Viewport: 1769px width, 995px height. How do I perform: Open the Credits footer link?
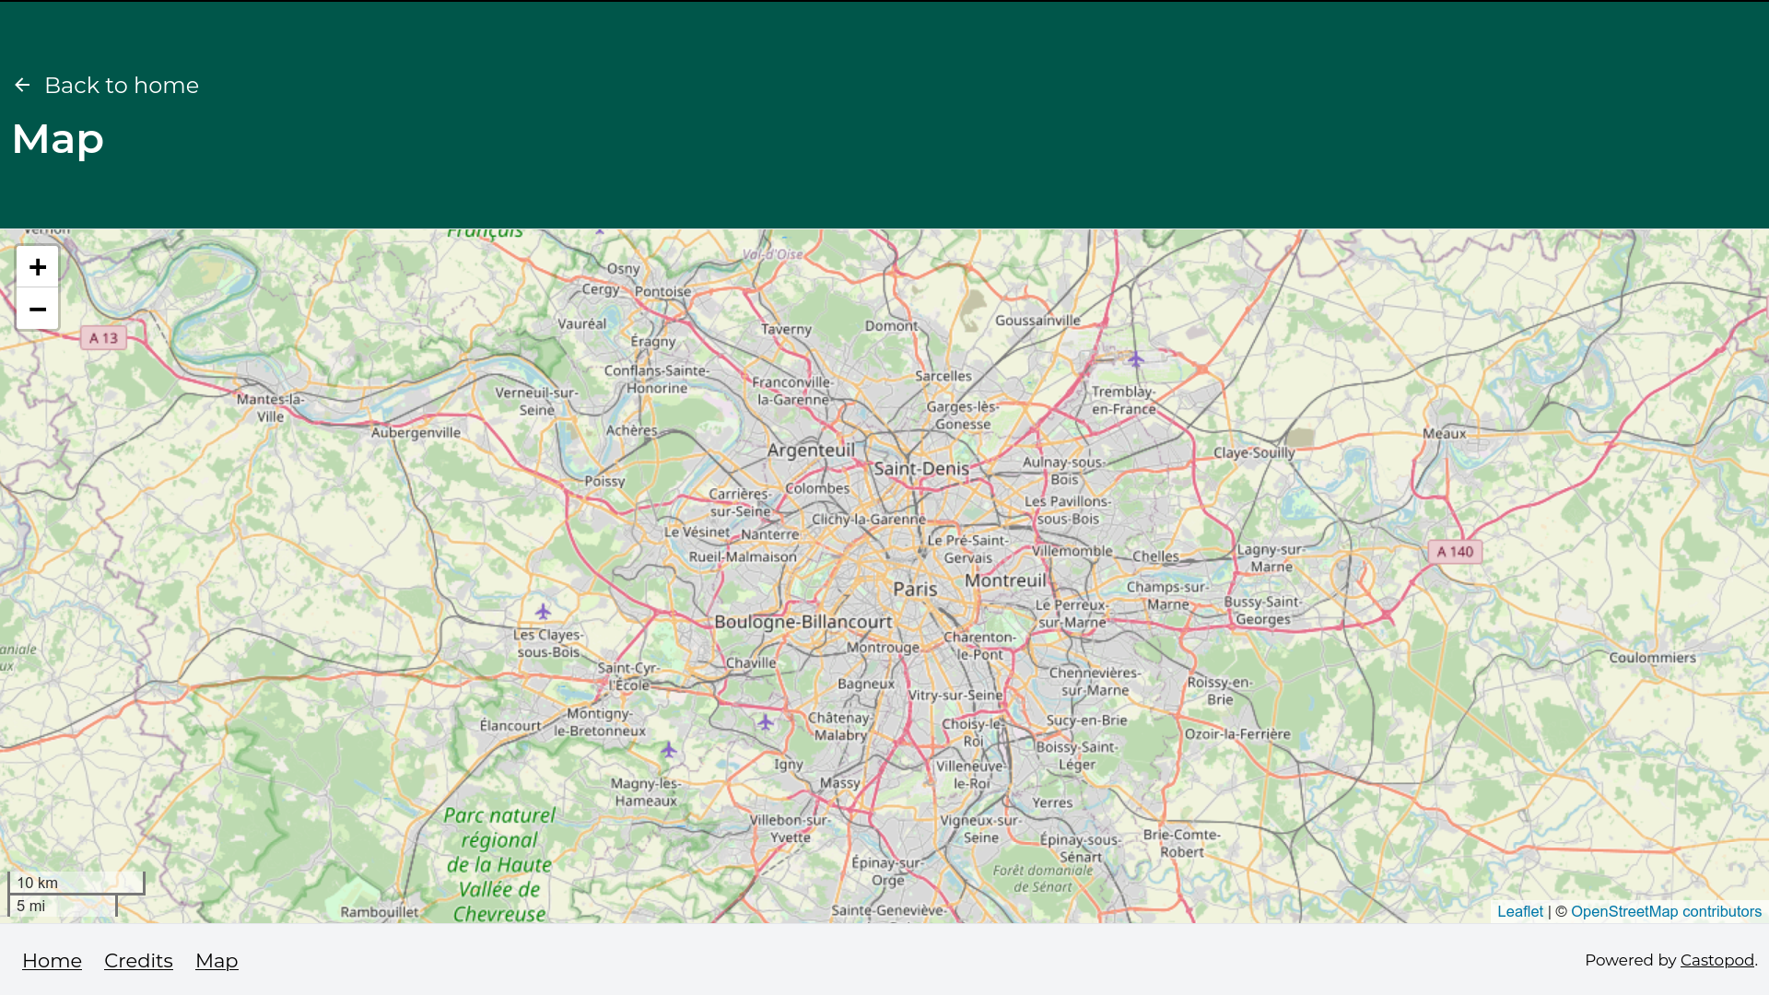click(x=138, y=961)
